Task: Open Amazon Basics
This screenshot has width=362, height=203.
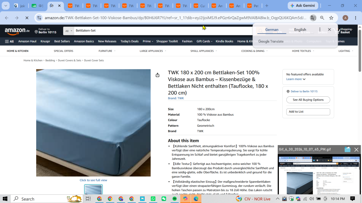Action: 84,41
